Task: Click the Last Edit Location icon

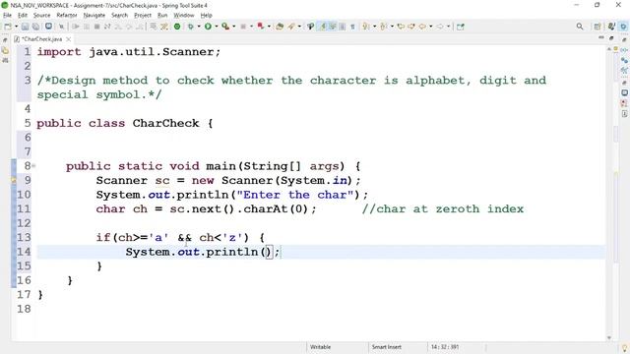Action: [401, 27]
